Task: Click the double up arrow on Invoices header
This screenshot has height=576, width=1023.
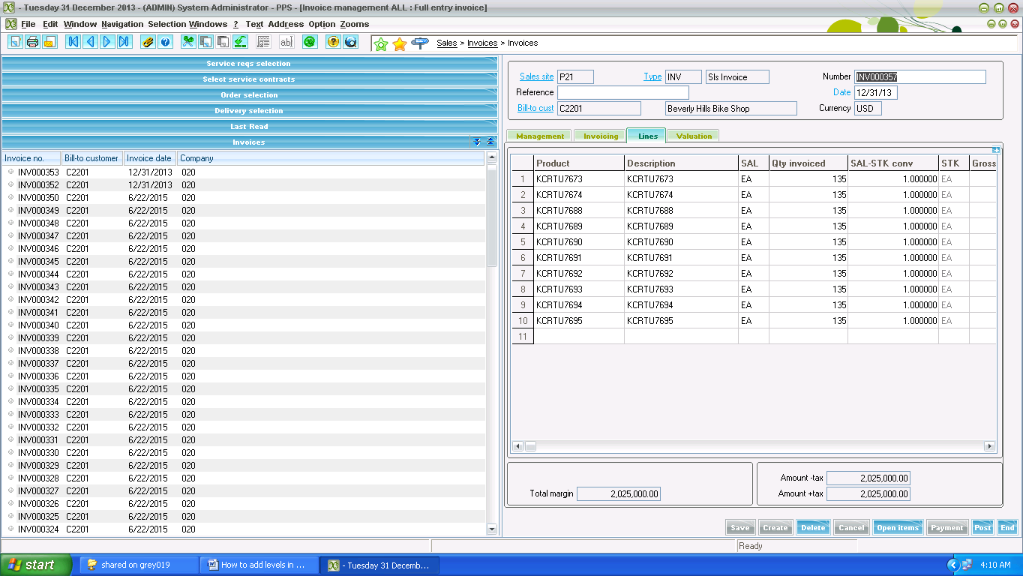Action: pos(490,142)
